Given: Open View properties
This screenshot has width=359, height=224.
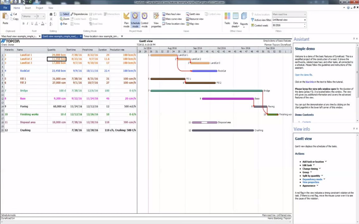Looking at the screenshot, I should 156,20.
